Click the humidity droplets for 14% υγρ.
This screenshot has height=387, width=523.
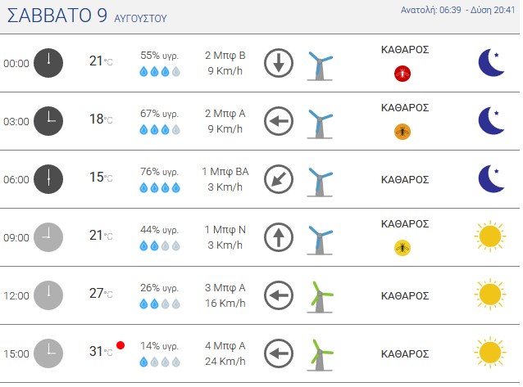coord(160,362)
